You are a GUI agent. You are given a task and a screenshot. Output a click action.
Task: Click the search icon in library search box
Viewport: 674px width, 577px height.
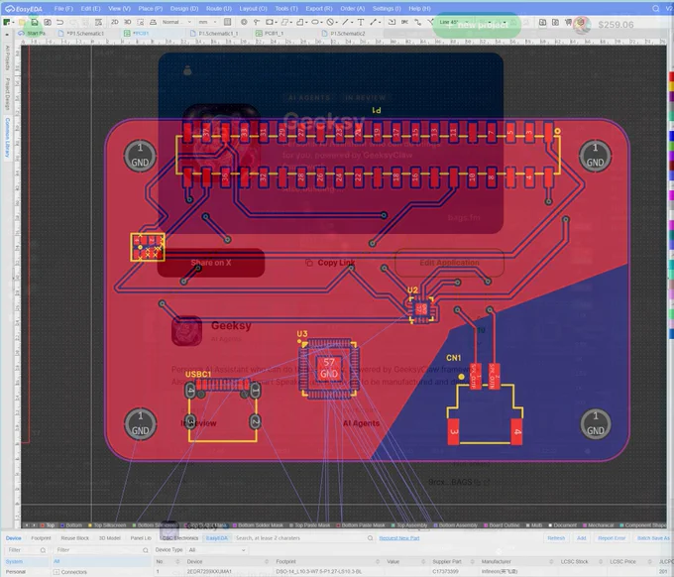tap(370, 538)
